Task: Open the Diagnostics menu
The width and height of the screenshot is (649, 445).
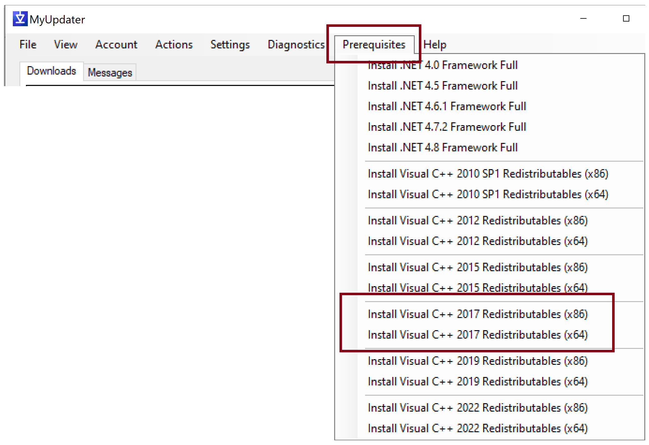Action: (x=295, y=44)
